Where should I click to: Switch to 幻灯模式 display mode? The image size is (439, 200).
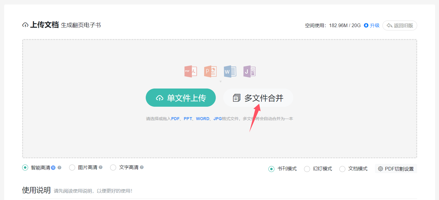click(307, 169)
